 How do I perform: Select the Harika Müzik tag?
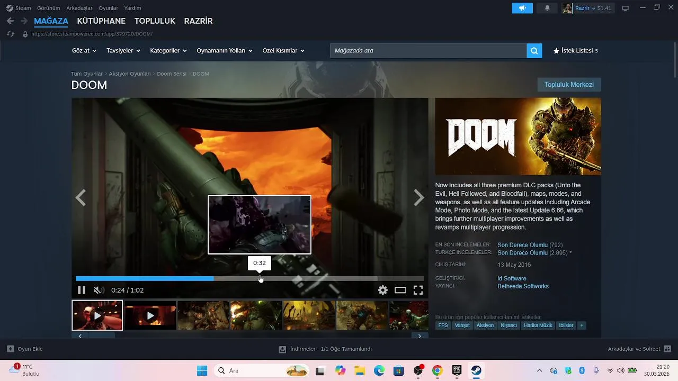click(x=538, y=325)
